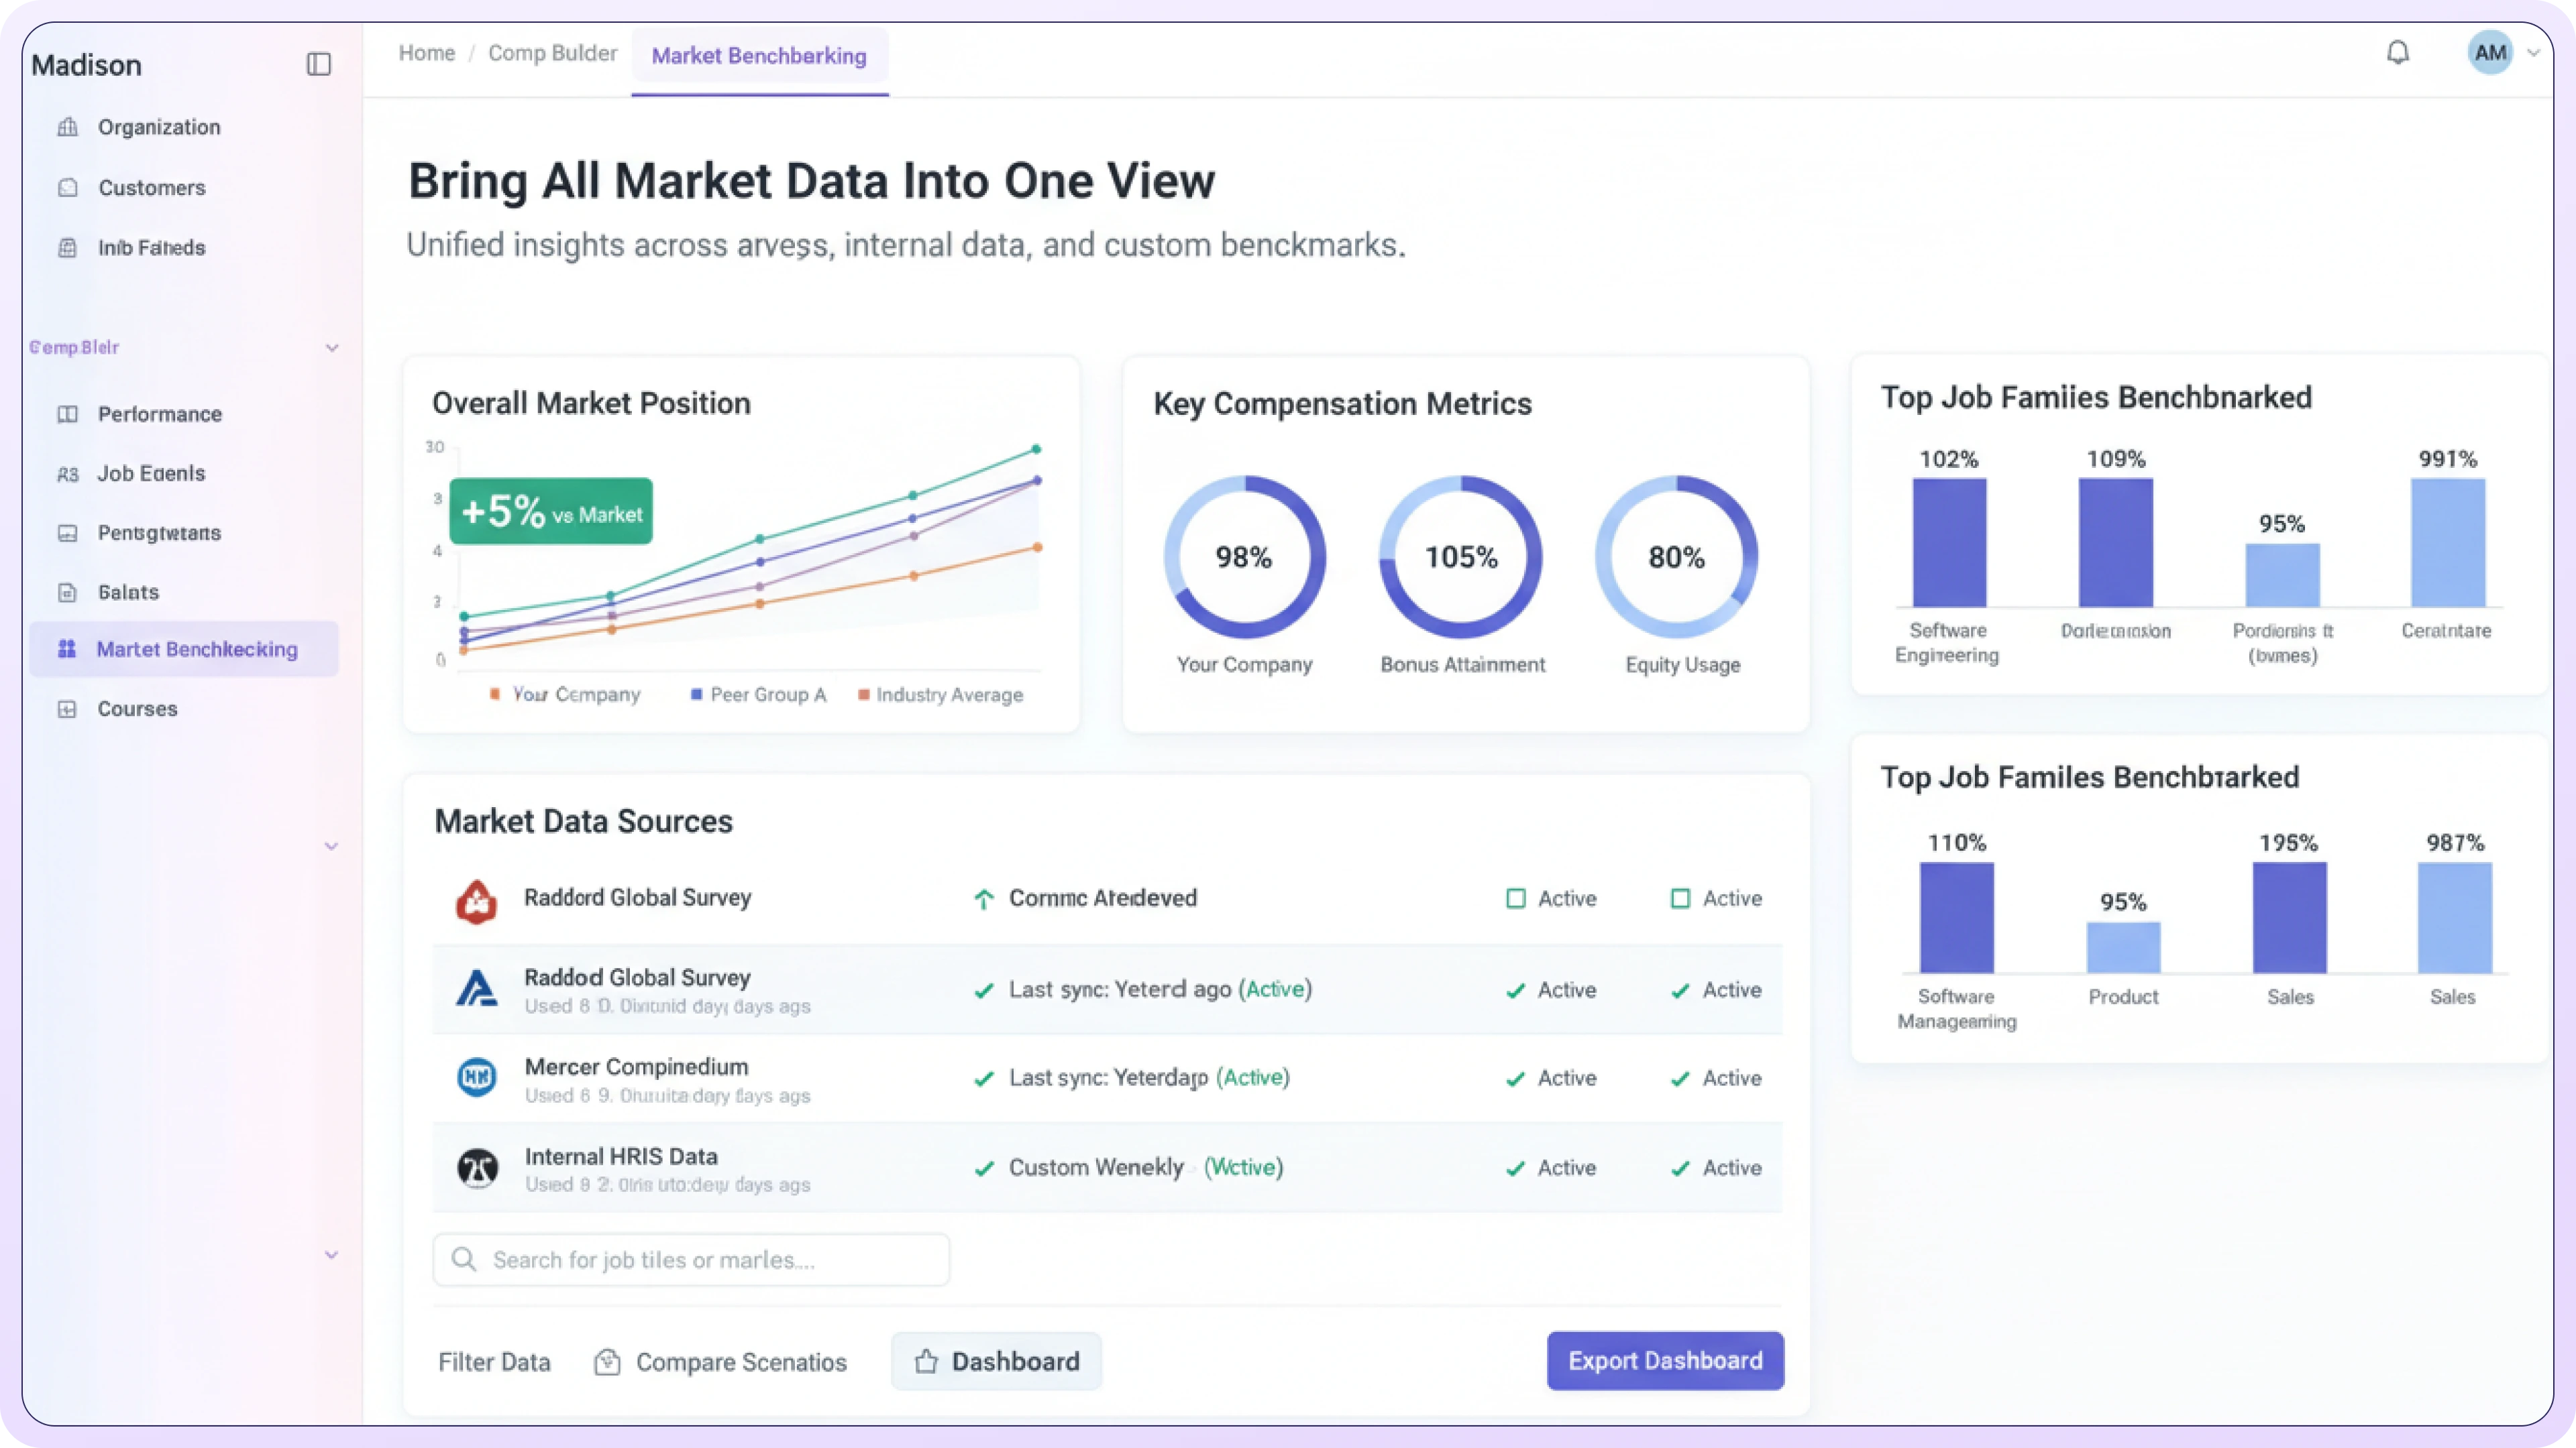Collapse the sidebar panel icon
Image resolution: width=2576 pixels, height=1448 pixels.
point(318,64)
